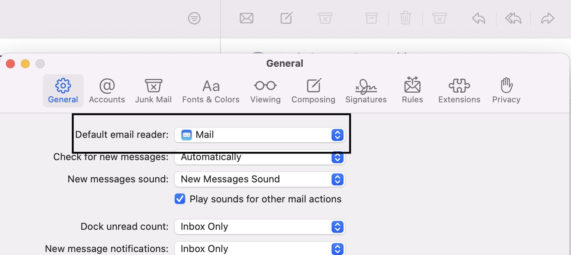Click the Dock unread count label
This screenshot has width=571, height=255.
tap(125, 226)
